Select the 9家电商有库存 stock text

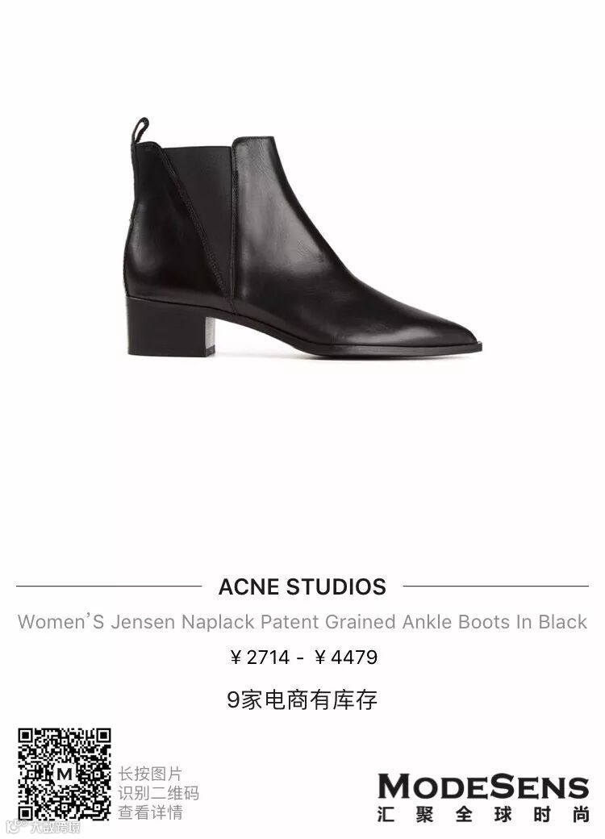[x=302, y=699]
